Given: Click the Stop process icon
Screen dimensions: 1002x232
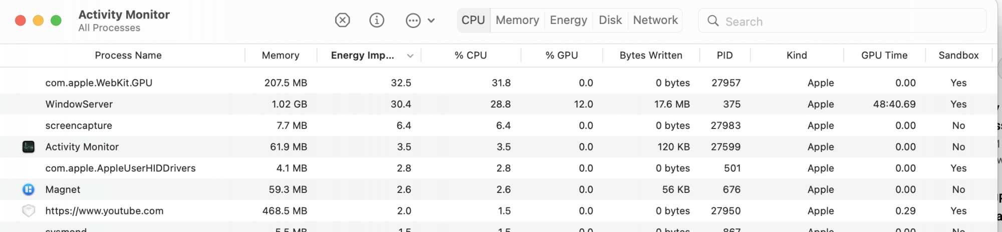Looking at the screenshot, I should coord(343,20).
